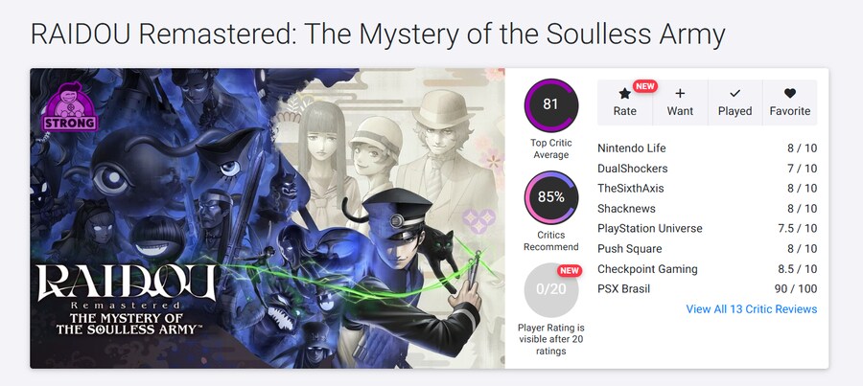Open the Nintendo Life review
The width and height of the screenshot is (863, 386).
(x=708, y=148)
